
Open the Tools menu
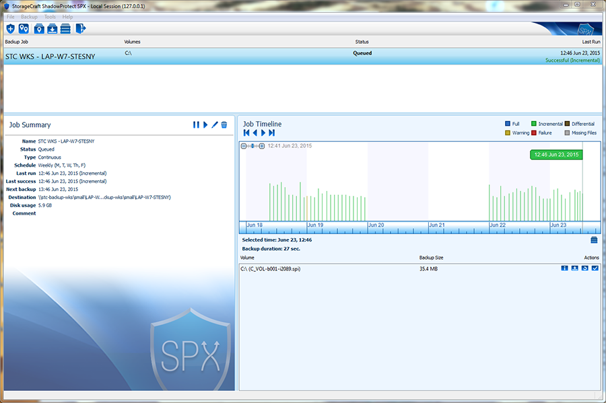coord(50,17)
